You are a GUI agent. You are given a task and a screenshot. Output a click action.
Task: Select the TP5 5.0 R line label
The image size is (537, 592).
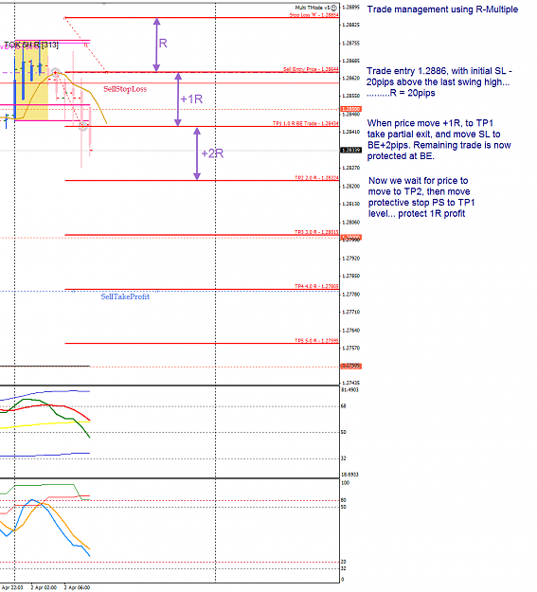pyautogui.click(x=316, y=341)
